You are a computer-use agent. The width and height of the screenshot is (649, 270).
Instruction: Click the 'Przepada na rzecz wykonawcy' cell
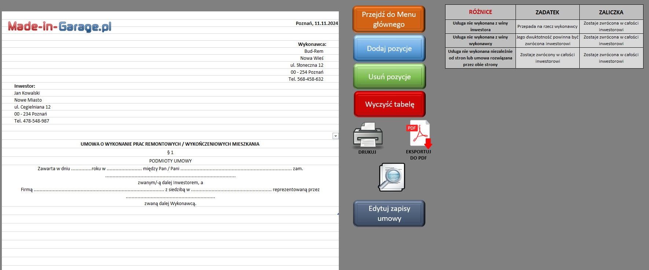(x=547, y=26)
